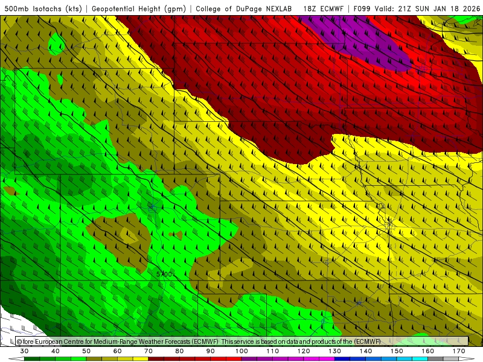Click the dark green swatch under 30
The height and width of the screenshot is (362, 483).
point(32,359)
